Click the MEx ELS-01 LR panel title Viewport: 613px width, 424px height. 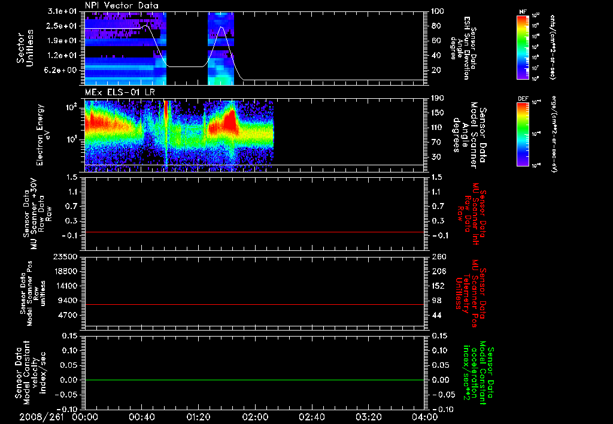(x=120, y=92)
